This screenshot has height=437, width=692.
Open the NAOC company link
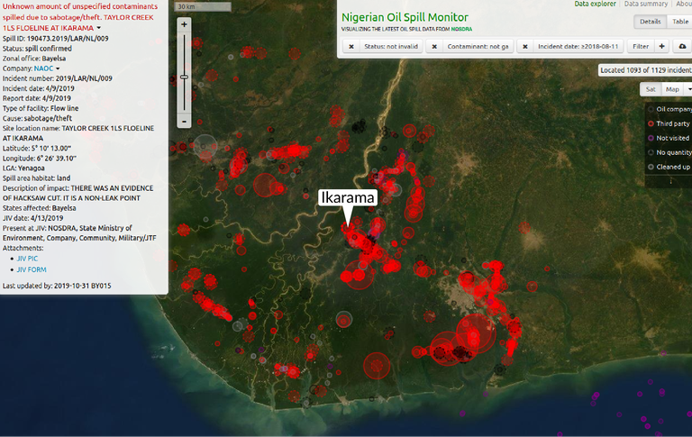click(43, 68)
